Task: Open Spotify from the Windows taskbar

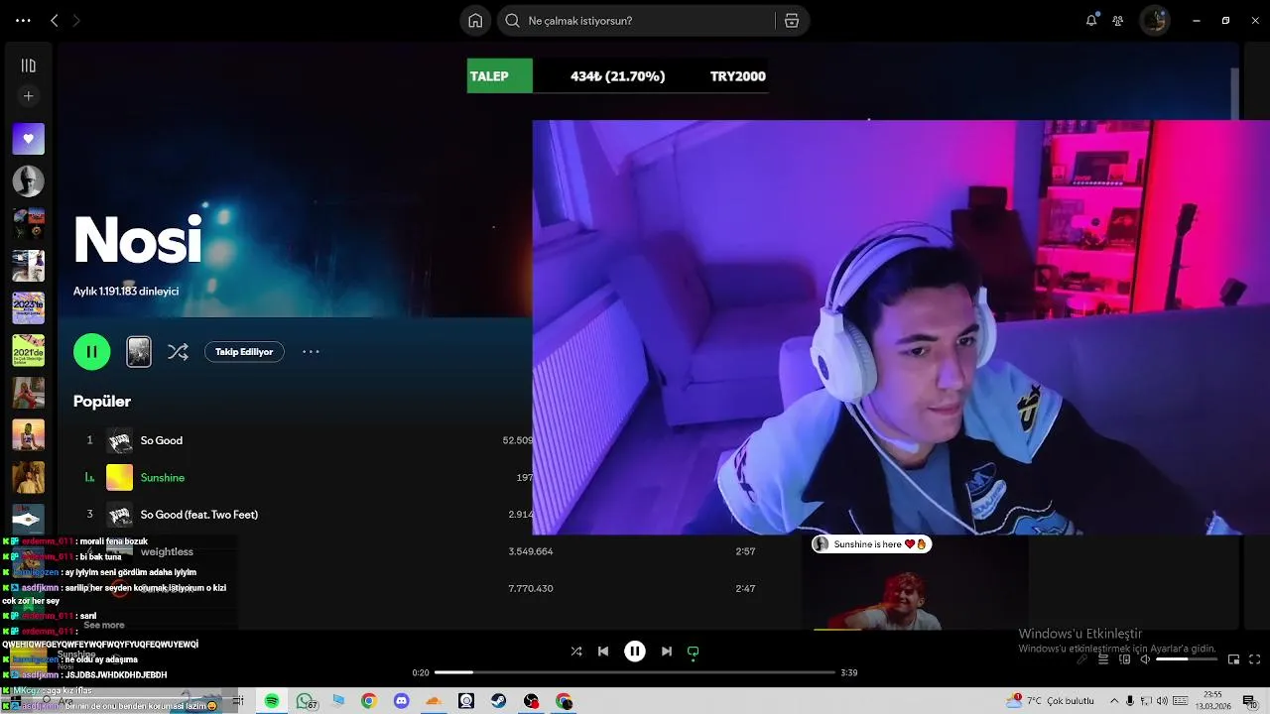Action: click(x=271, y=701)
